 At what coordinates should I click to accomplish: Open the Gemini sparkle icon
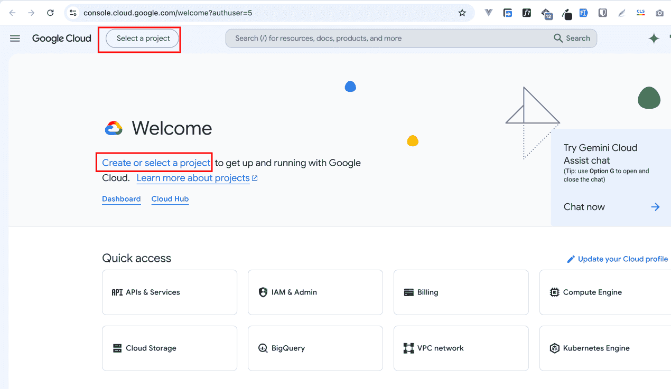point(654,39)
